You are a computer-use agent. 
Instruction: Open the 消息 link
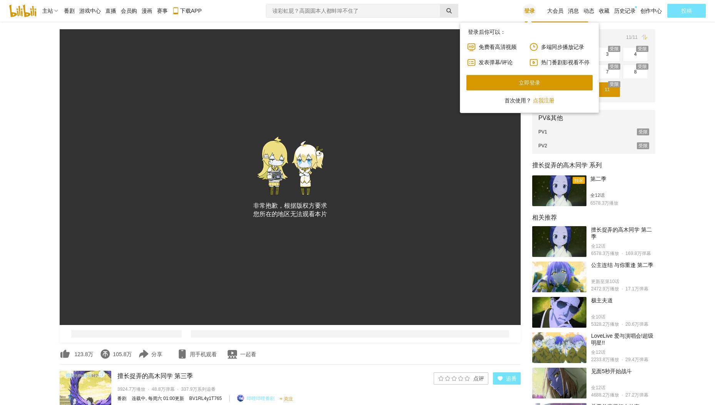click(x=573, y=11)
